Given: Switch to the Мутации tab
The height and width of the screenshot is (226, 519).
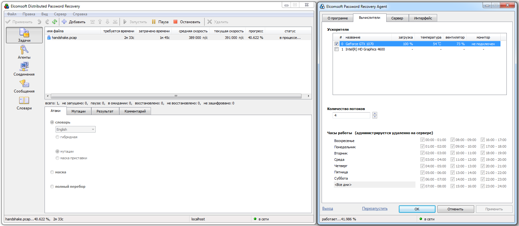Looking at the screenshot, I should 78,111.
